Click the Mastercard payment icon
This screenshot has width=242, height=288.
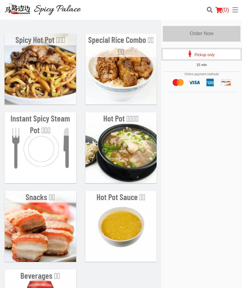(178, 82)
